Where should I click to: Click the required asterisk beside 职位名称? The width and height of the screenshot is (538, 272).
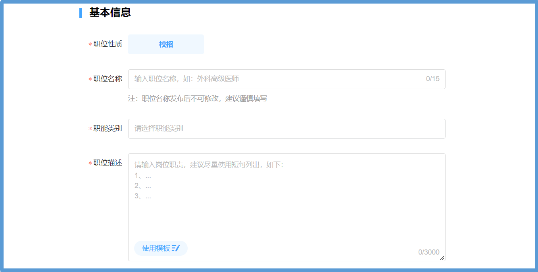click(90, 80)
